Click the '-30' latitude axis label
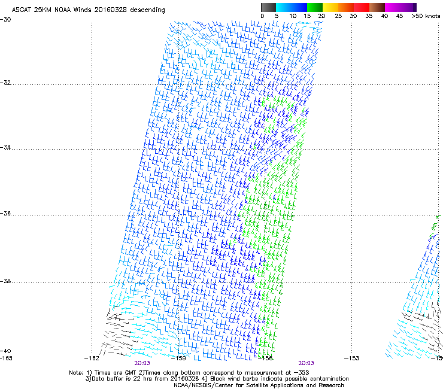The width and height of the screenshot is (443, 389). click(5, 19)
